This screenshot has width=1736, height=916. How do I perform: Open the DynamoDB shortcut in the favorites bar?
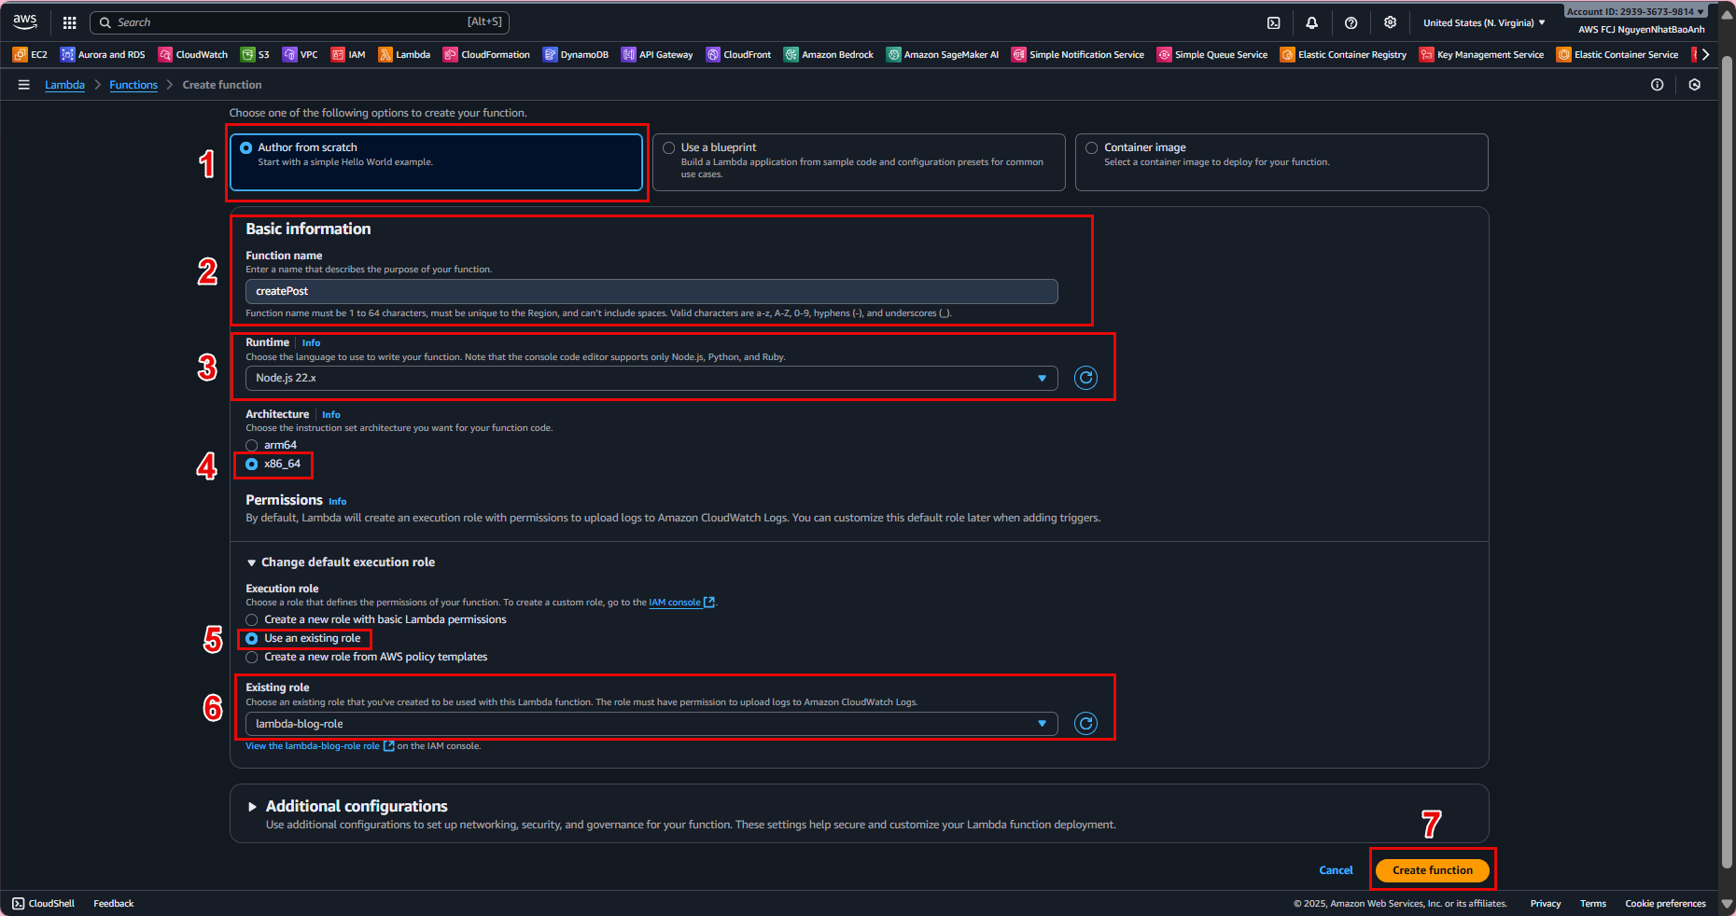[x=576, y=55]
